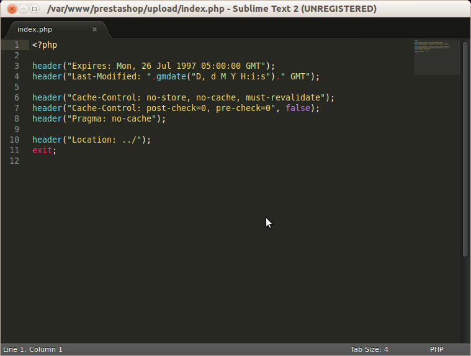
Task: Click the vertical scrollbar handle
Action: pyautogui.click(x=465, y=149)
